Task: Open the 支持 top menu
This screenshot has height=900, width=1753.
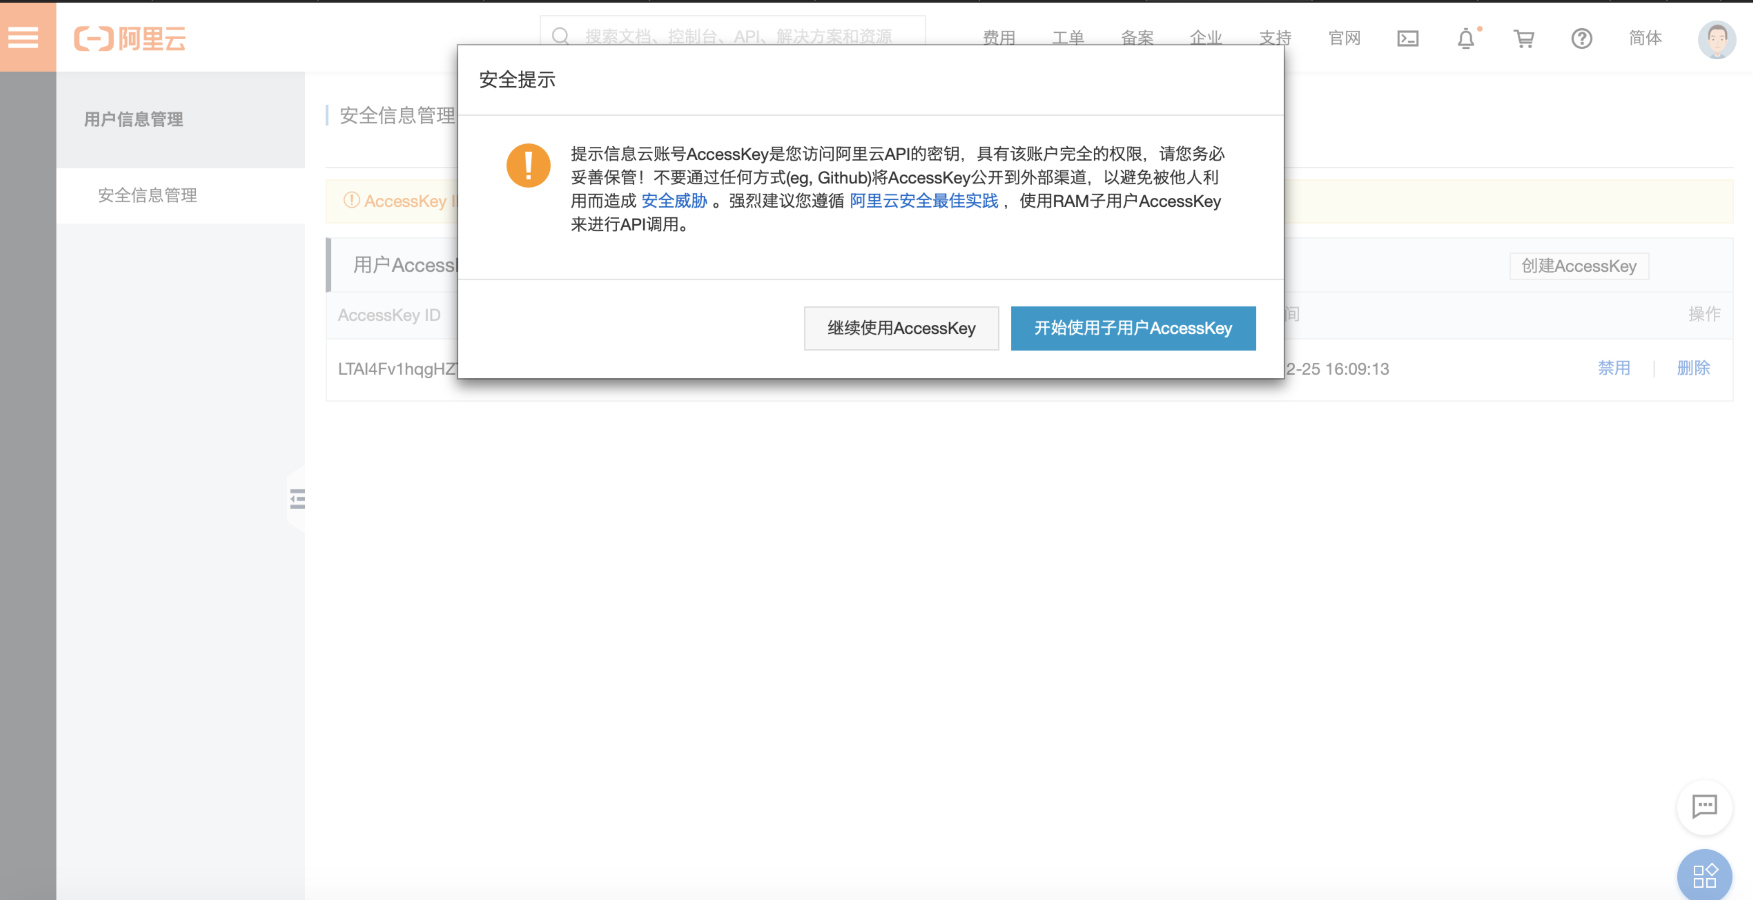Action: tap(1275, 38)
